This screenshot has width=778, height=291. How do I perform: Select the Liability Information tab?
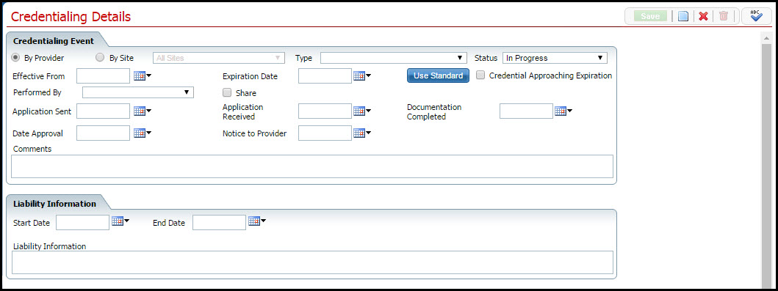click(54, 203)
